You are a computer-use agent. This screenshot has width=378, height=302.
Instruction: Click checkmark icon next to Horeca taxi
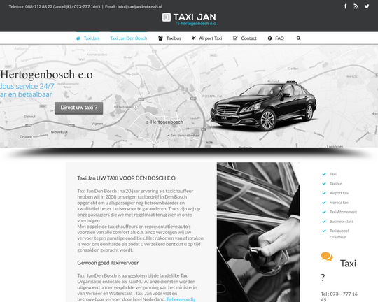coord(324,202)
